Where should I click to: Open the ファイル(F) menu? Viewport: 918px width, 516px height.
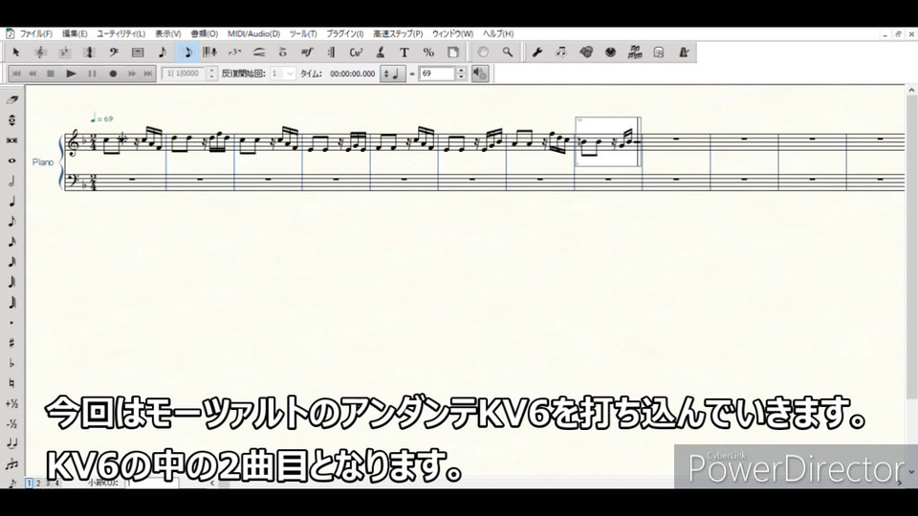tap(35, 34)
